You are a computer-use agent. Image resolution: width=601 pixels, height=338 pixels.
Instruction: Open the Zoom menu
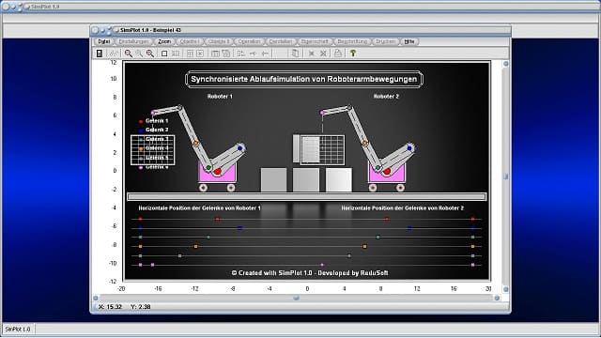[164, 41]
